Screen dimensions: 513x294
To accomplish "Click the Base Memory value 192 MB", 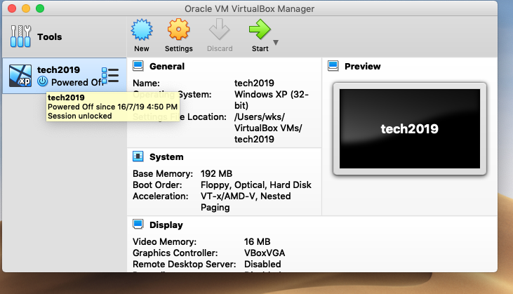I will coord(216,173).
